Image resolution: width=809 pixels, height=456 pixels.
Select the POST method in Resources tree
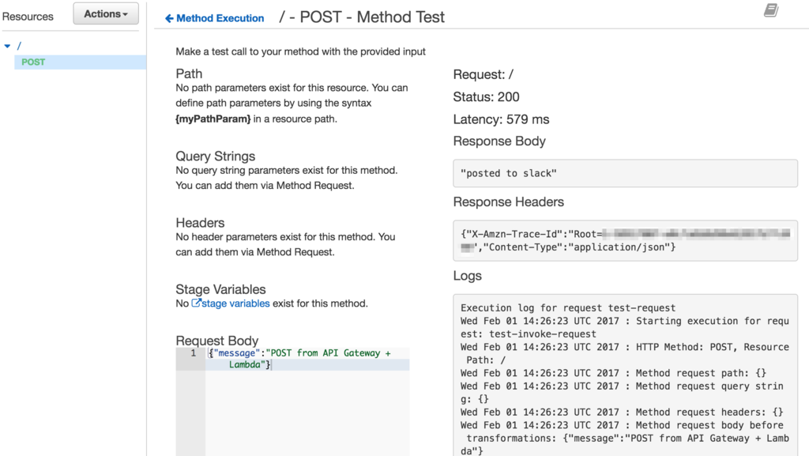[33, 62]
